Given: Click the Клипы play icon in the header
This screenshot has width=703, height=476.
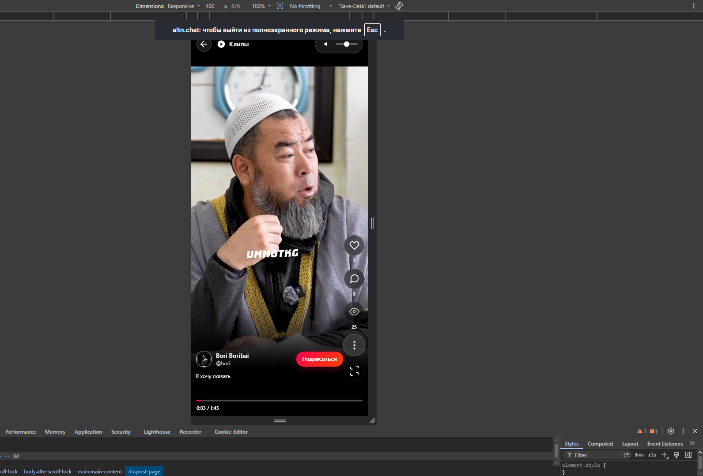Looking at the screenshot, I should click(221, 44).
